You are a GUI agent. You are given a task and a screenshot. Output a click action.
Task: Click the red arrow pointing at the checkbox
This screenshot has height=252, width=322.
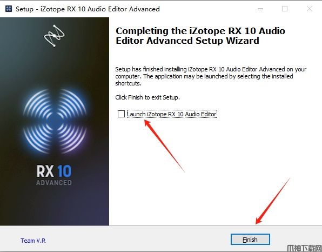pyautogui.click(x=164, y=146)
